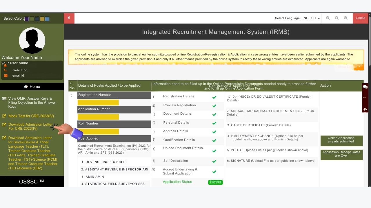Click the green check for Upload Document Details
Image resolution: width=371 pixels, height=208 pixels.
[214, 151]
